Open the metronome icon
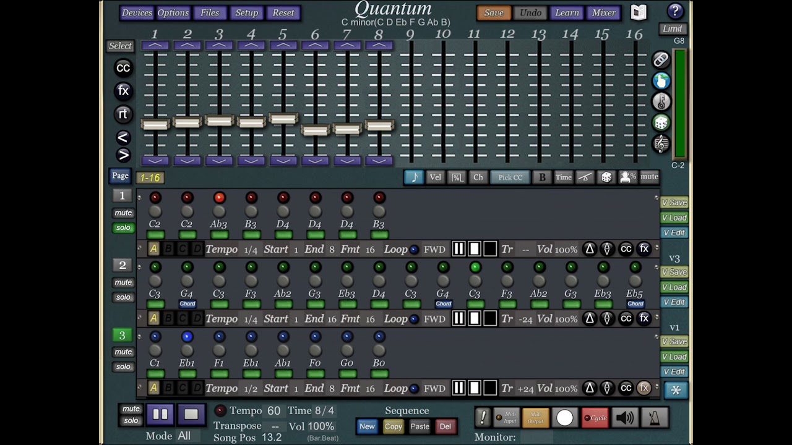This screenshot has height=445, width=792. tap(655, 418)
